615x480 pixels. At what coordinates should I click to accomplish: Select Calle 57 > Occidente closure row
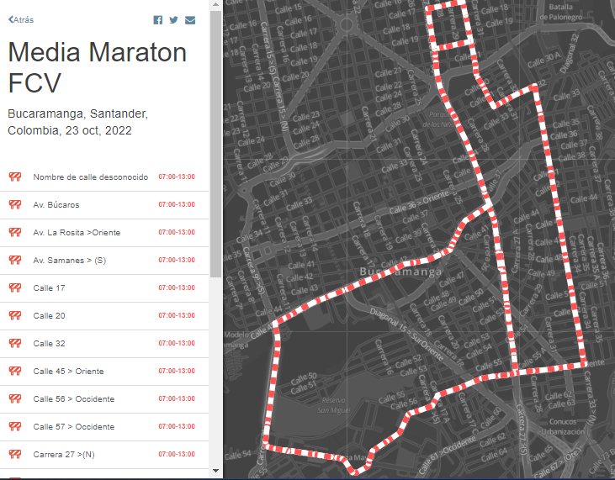click(104, 427)
